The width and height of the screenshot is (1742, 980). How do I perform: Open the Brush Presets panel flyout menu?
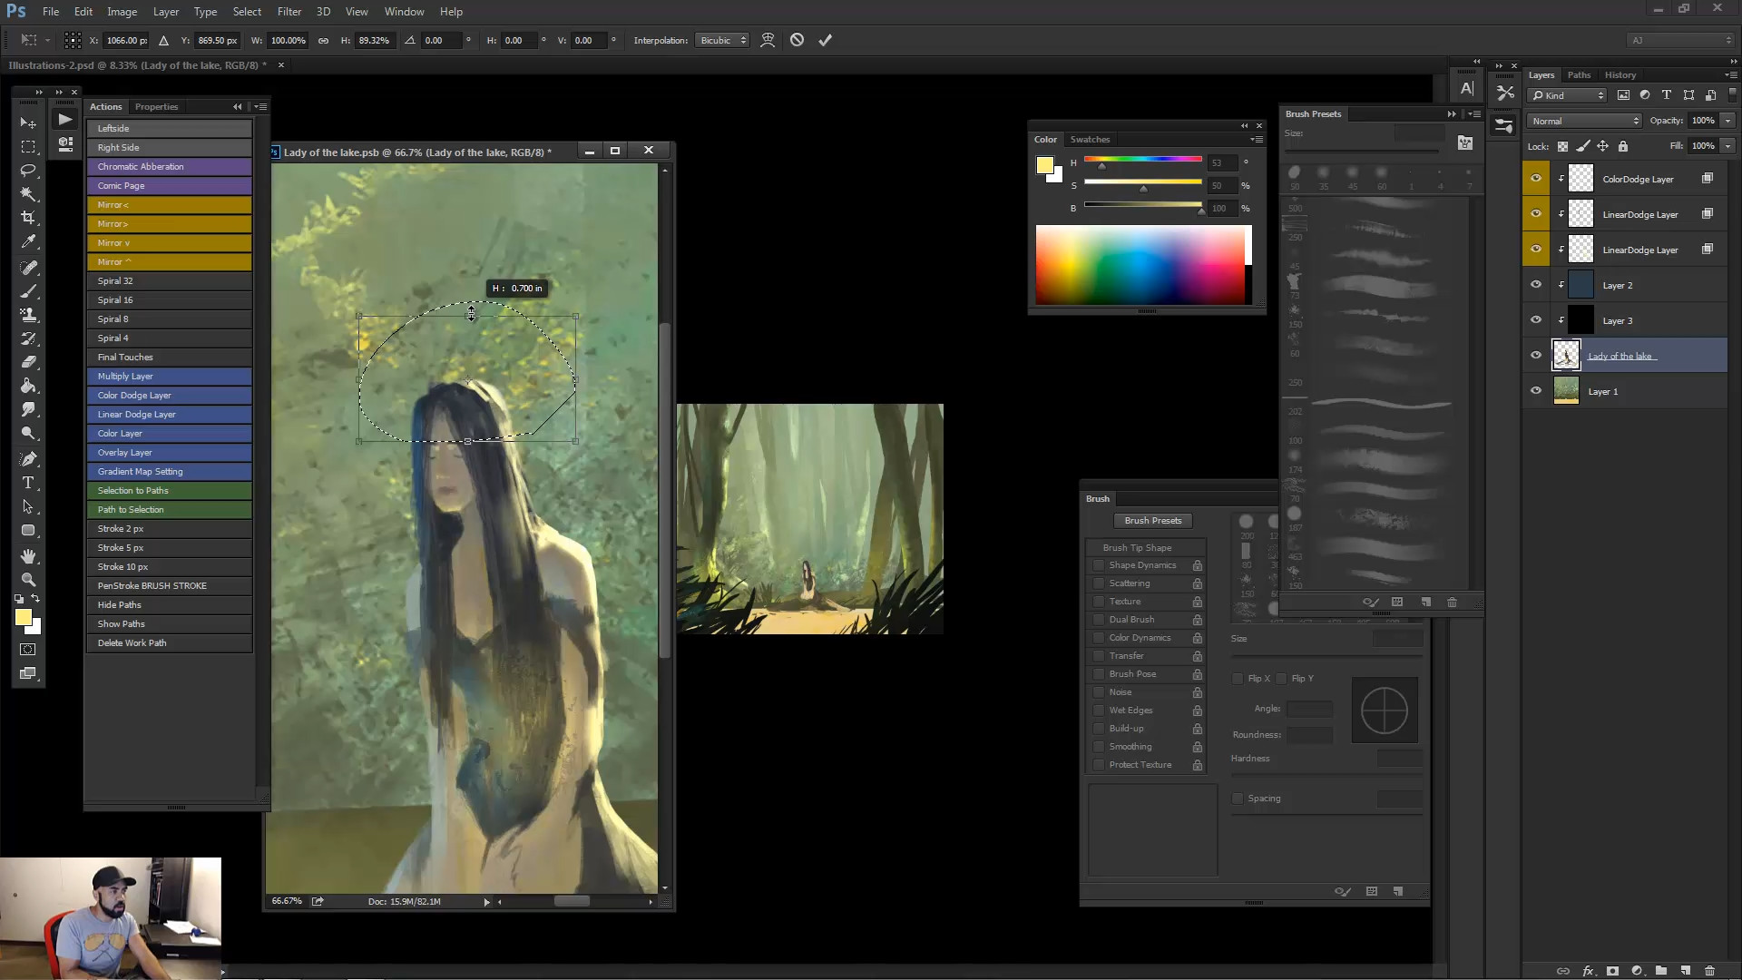[1476, 114]
